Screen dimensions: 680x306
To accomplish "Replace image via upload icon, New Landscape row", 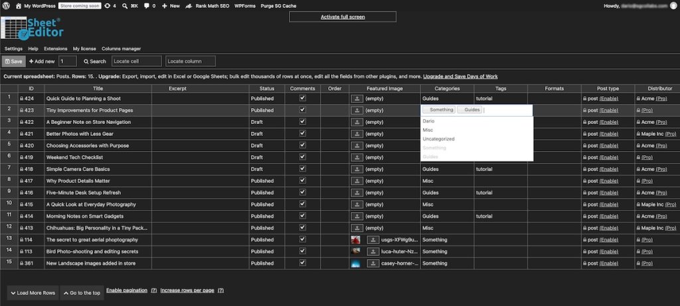I will pyautogui.click(x=373, y=263).
